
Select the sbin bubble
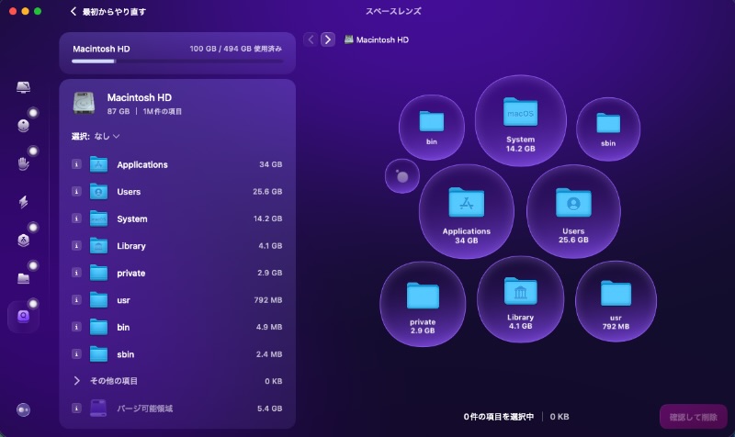click(x=608, y=129)
